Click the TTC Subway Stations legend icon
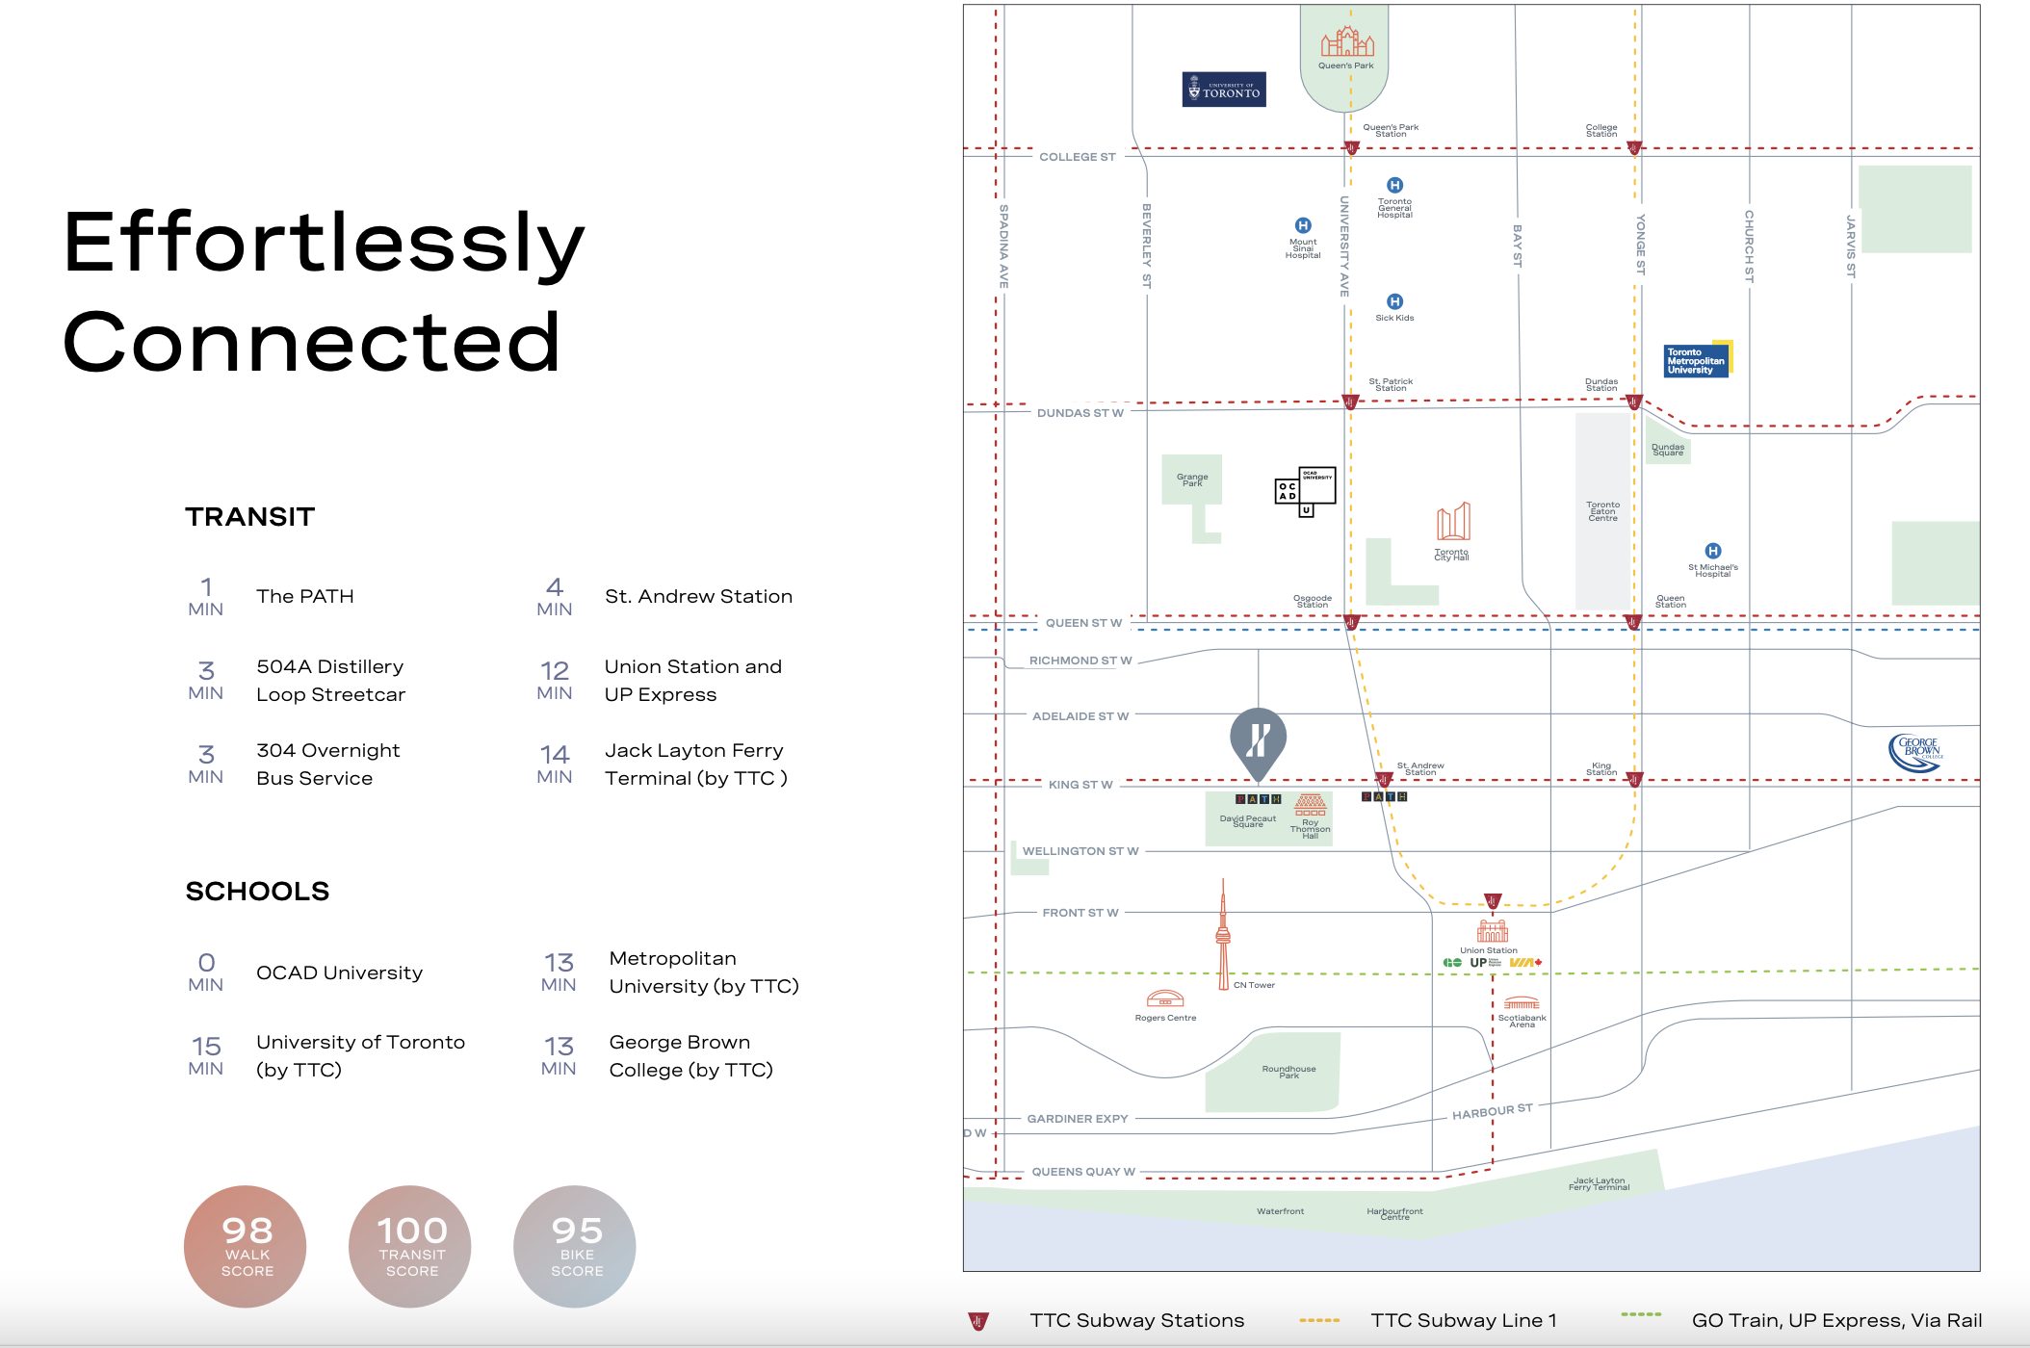The width and height of the screenshot is (2030, 1348). coord(978,1321)
